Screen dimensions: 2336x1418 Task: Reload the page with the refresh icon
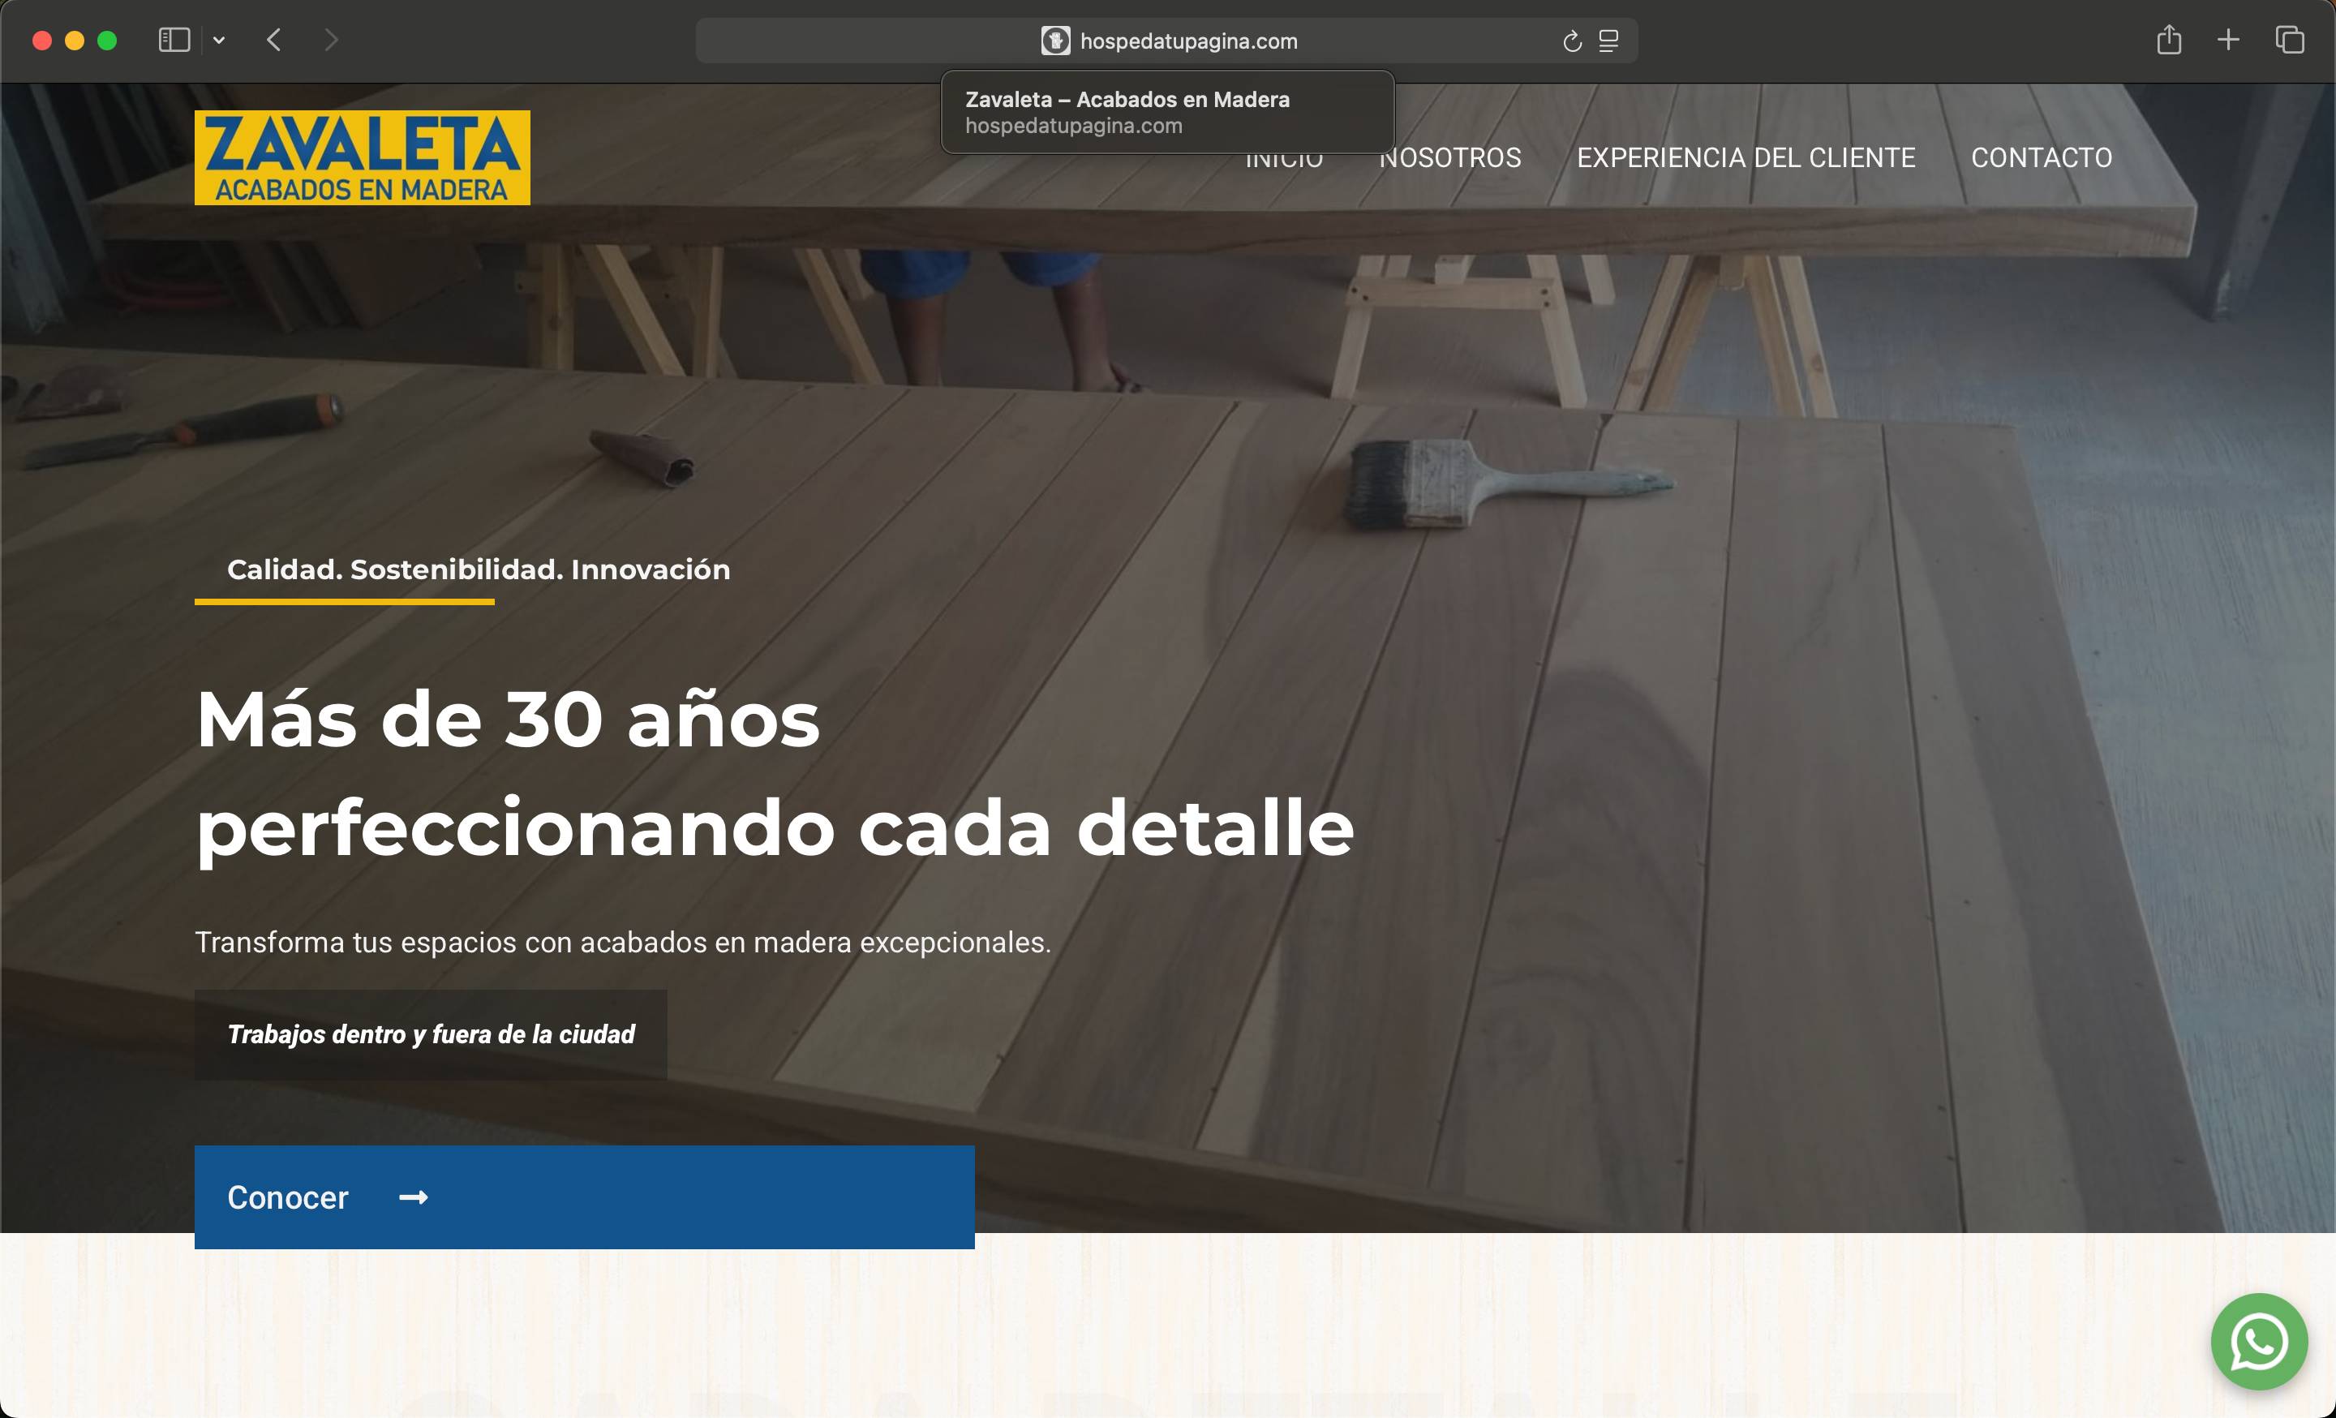[1572, 41]
